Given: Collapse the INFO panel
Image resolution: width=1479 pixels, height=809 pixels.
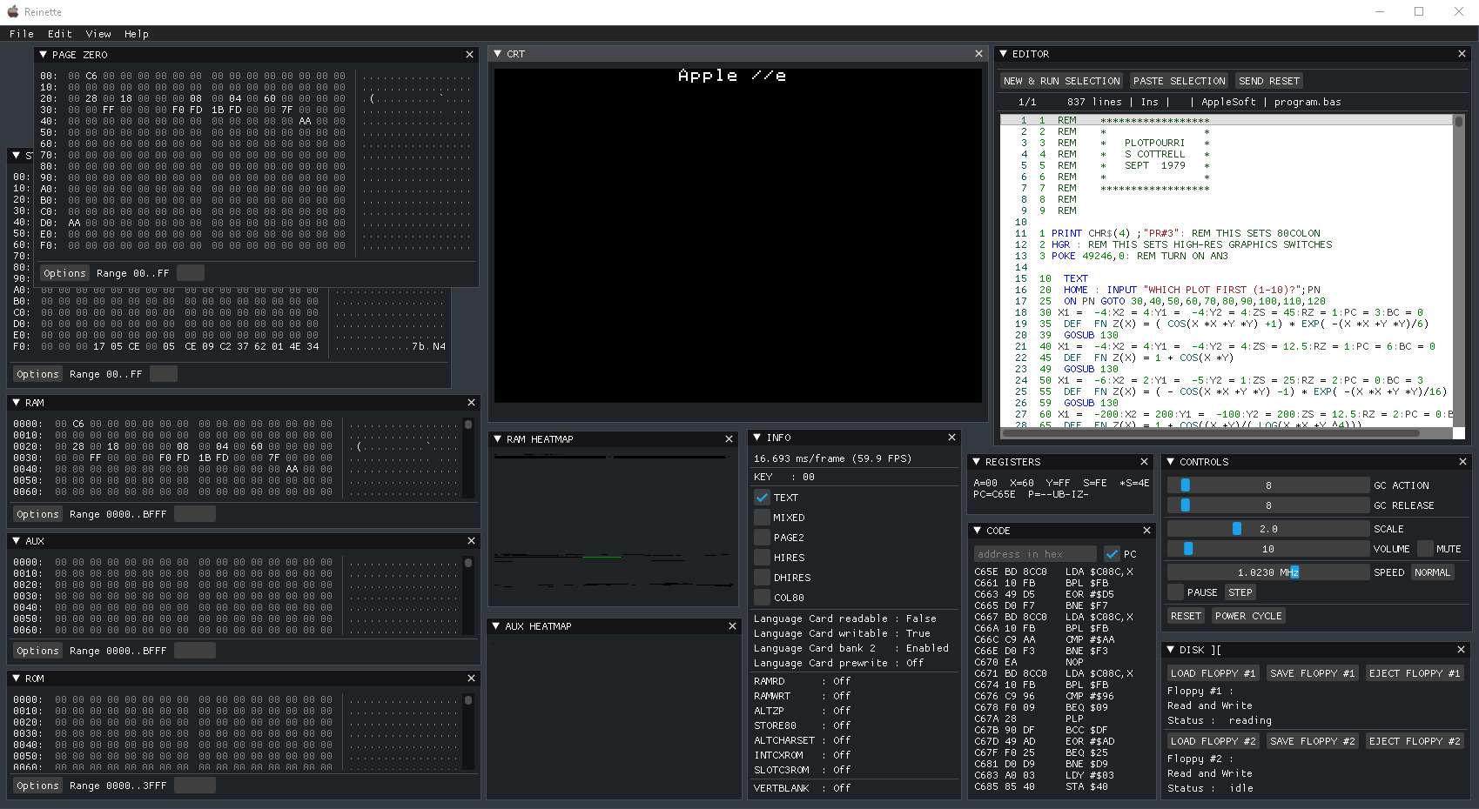Looking at the screenshot, I should point(757,438).
